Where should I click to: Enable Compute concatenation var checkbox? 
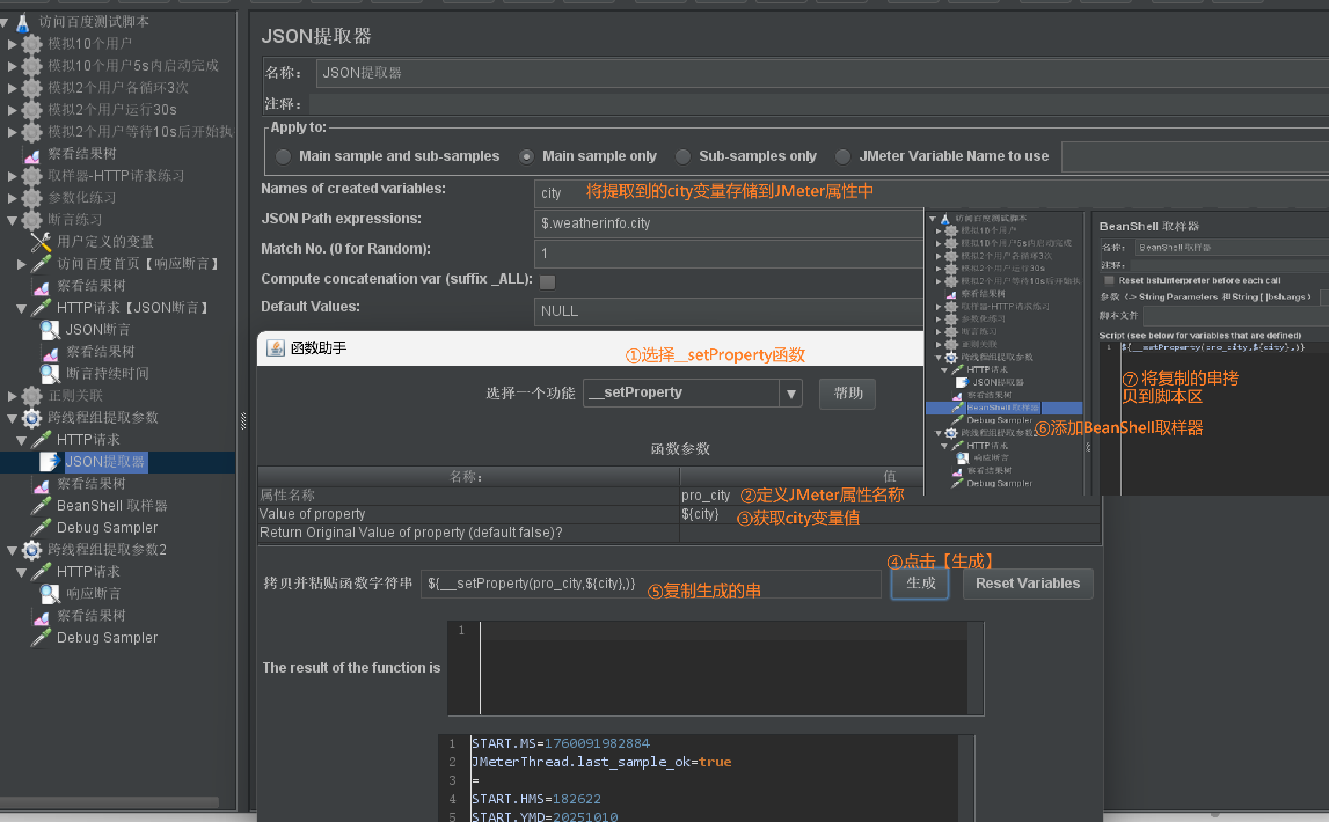click(547, 282)
